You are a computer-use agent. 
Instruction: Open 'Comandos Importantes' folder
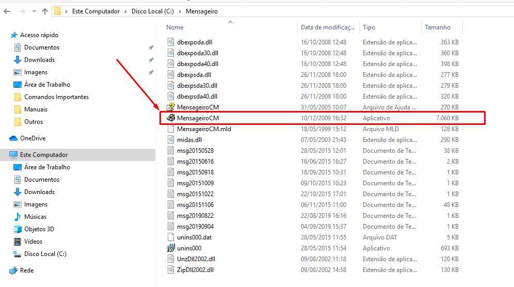[56, 97]
